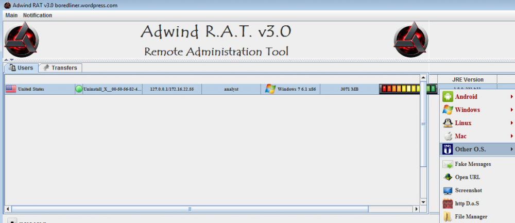Expand the Other O.S. submenu arrow
Screen dimensions: 515x223
[x=512, y=149]
